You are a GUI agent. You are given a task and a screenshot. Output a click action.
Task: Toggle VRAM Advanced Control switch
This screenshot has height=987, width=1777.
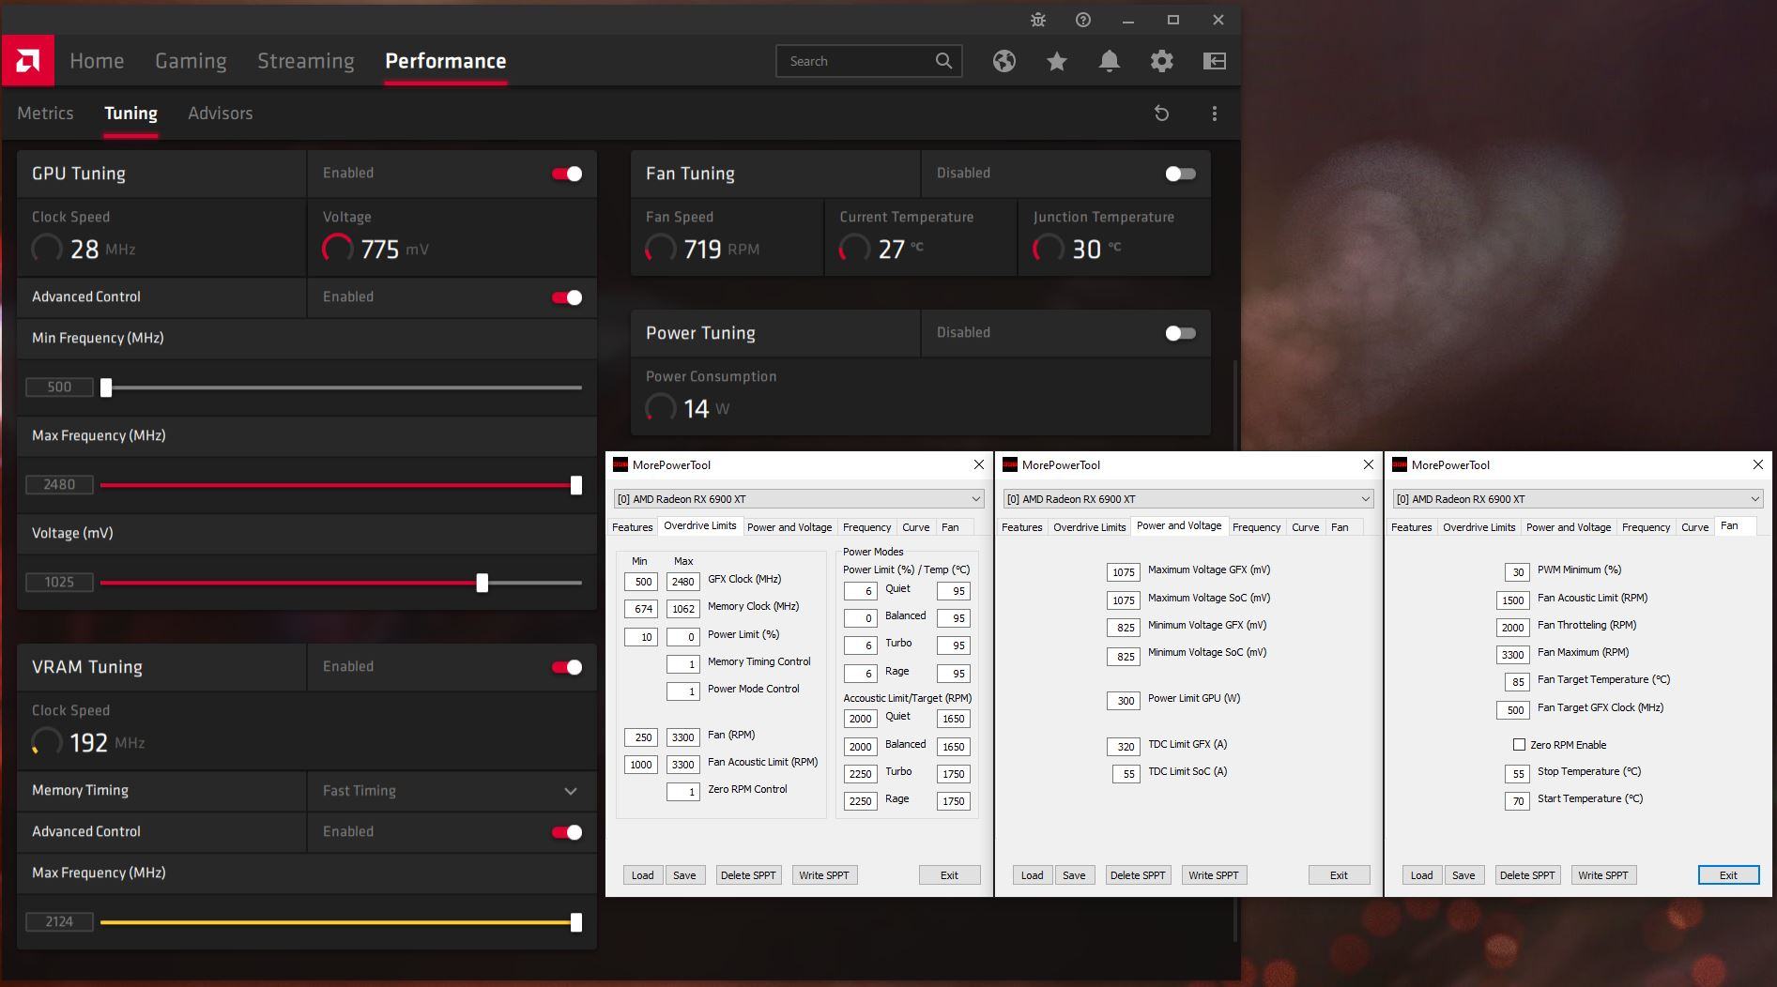coord(567,832)
